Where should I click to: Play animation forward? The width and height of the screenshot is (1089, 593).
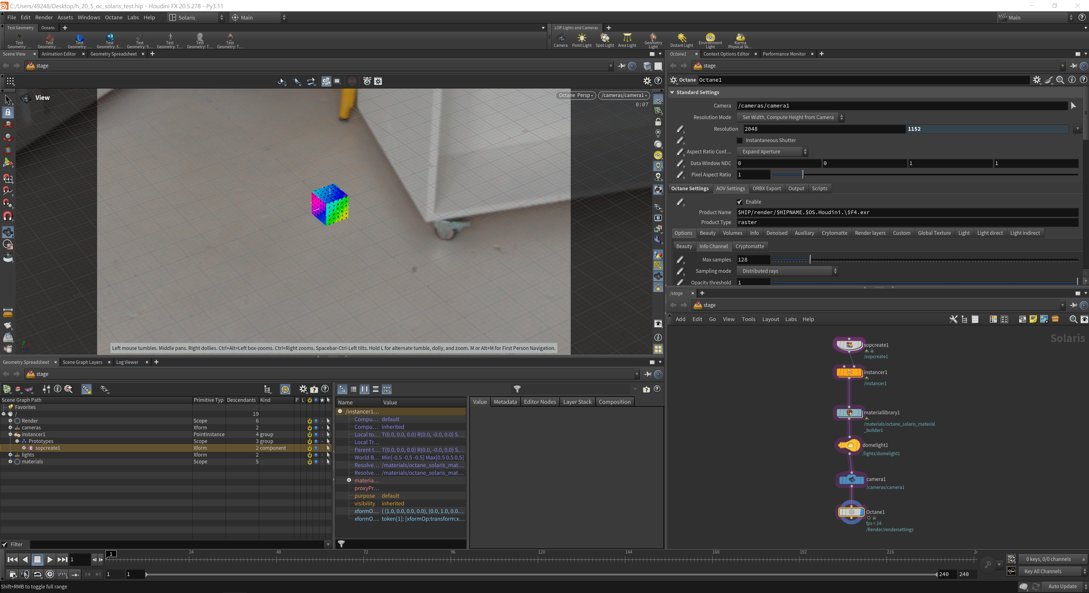pyautogui.click(x=49, y=560)
